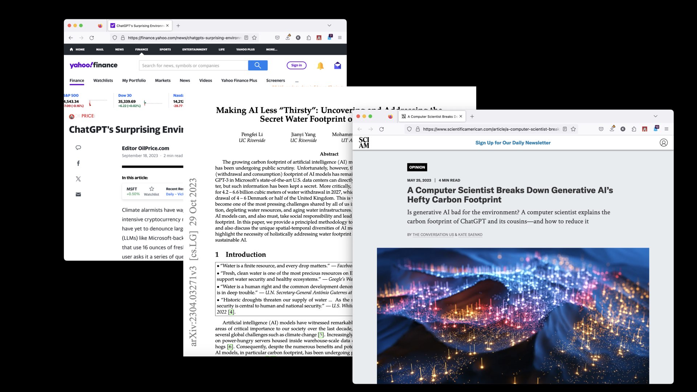Click the Yahoo Finance search field
The image size is (697, 392).
(193, 66)
